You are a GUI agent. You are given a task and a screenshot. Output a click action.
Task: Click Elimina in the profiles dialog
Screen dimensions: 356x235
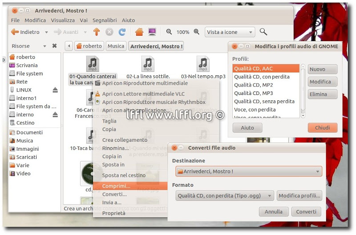[322, 94]
